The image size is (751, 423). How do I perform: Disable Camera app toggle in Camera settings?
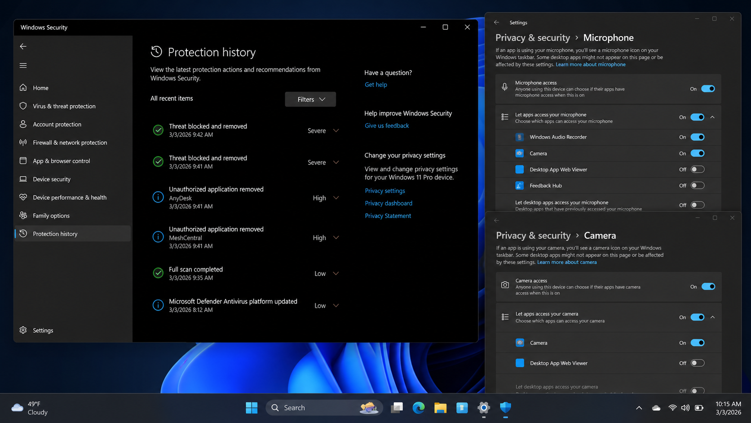point(698,343)
